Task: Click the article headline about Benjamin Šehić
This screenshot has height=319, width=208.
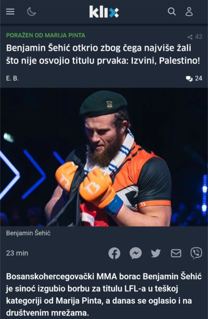Action: point(103,54)
